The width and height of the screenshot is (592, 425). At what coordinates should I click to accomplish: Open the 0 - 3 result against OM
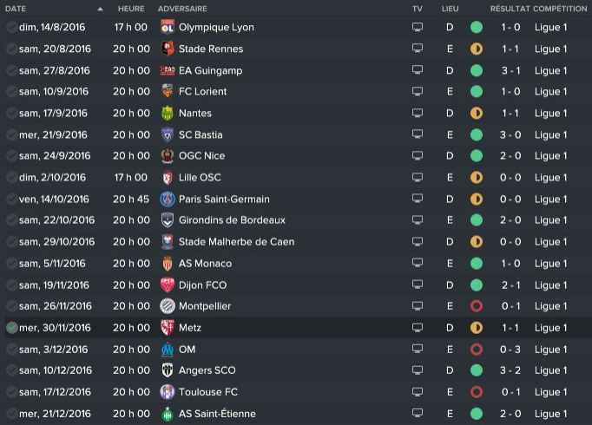[x=510, y=350]
